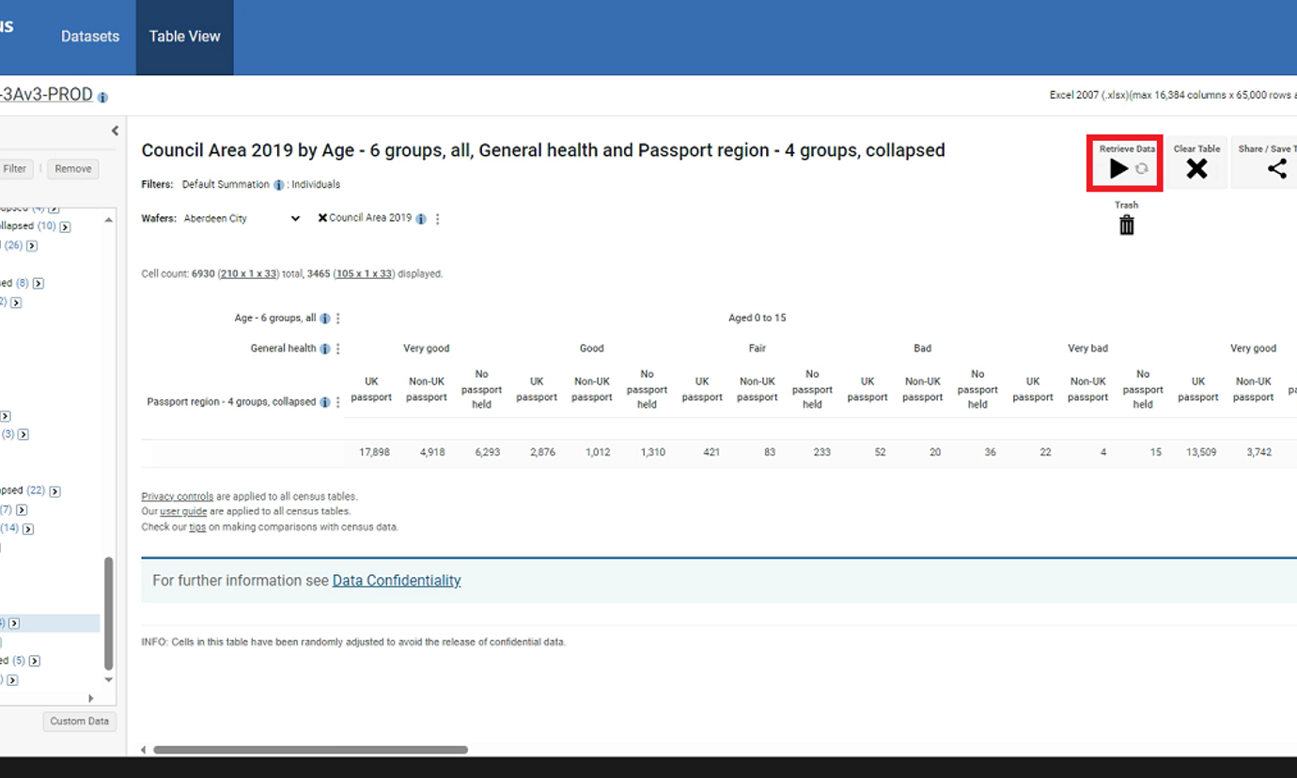Click the Clear Table X icon
Image resolution: width=1297 pixels, height=778 pixels.
(1196, 169)
